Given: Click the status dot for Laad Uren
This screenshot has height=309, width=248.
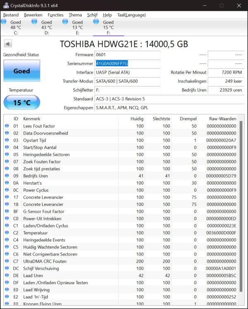Looking at the screenshot, I should (7, 275).
